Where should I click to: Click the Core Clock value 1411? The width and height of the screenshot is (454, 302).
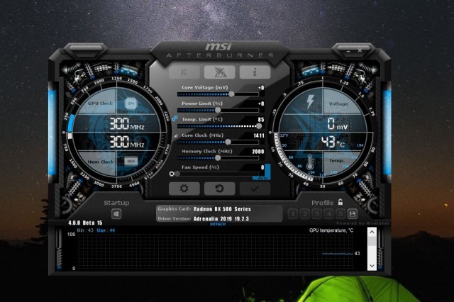259,135
